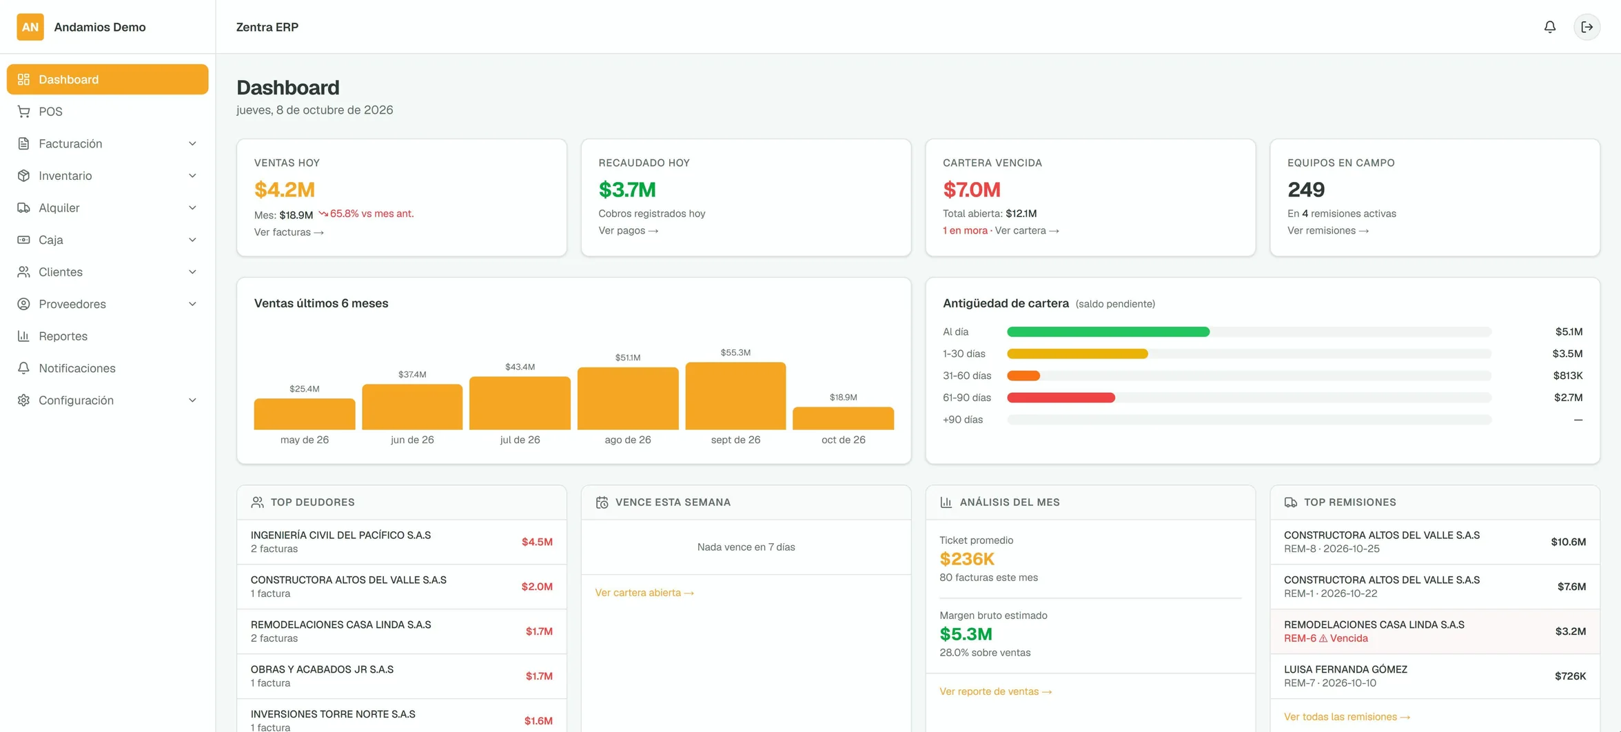The image size is (1621, 732).
Task: Click the Reportes bar chart icon
Action: [23, 336]
